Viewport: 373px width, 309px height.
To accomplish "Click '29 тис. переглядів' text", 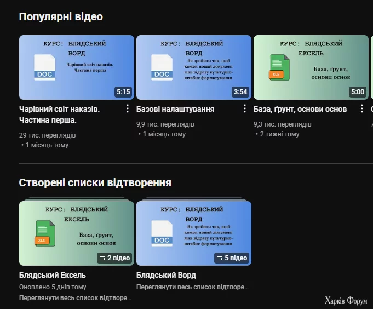I will point(47,135).
